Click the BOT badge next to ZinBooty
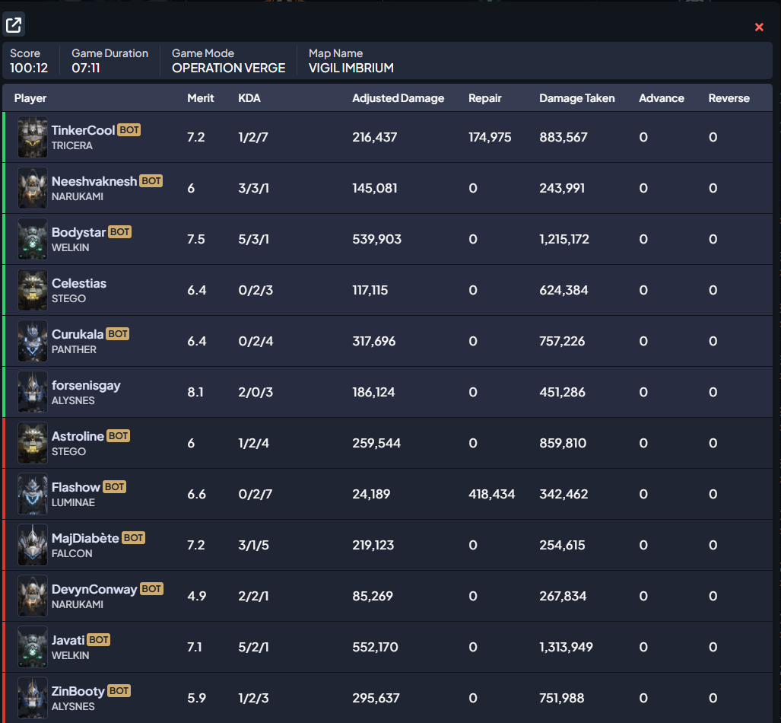This screenshot has width=781, height=723. pyautogui.click(x=119, y=691)
